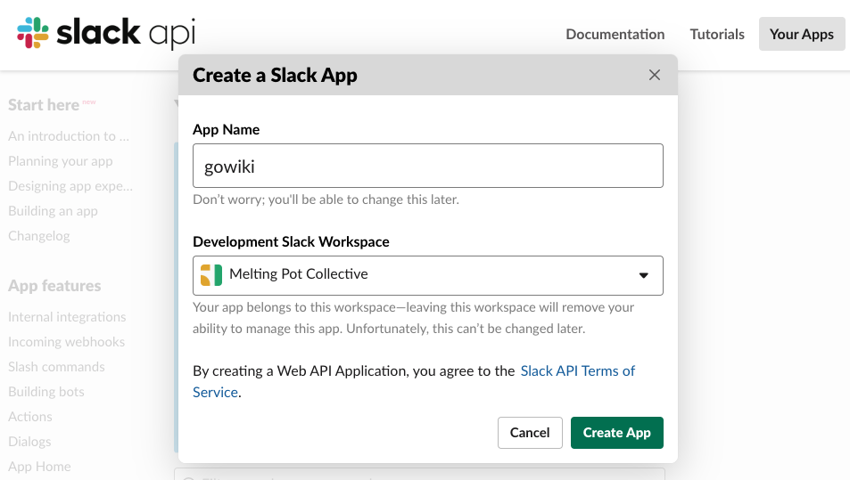Open Building bots sidebar link
Viewport: 850px width, 480px height.
(x=46, y=391)
